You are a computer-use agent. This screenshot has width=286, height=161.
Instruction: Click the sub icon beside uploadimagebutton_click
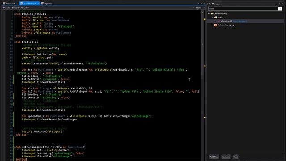tap(4, 8)
